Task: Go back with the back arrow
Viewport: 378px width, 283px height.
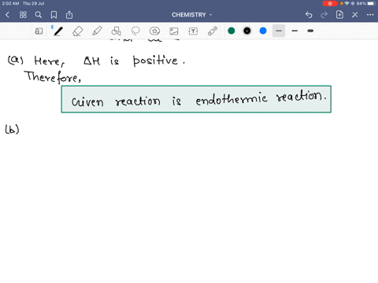Action: (x=7, y=15)
